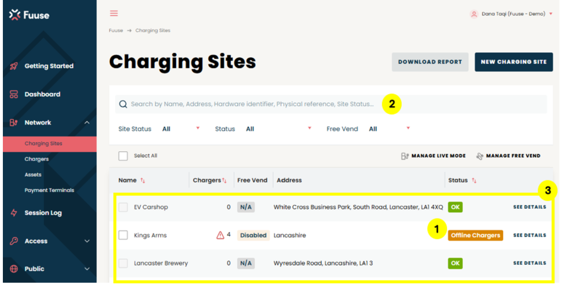Click the Kings Arms Disabled badge
Viewport: 563px width, 287px height.
pyautogui.click(x=253, y=235)
